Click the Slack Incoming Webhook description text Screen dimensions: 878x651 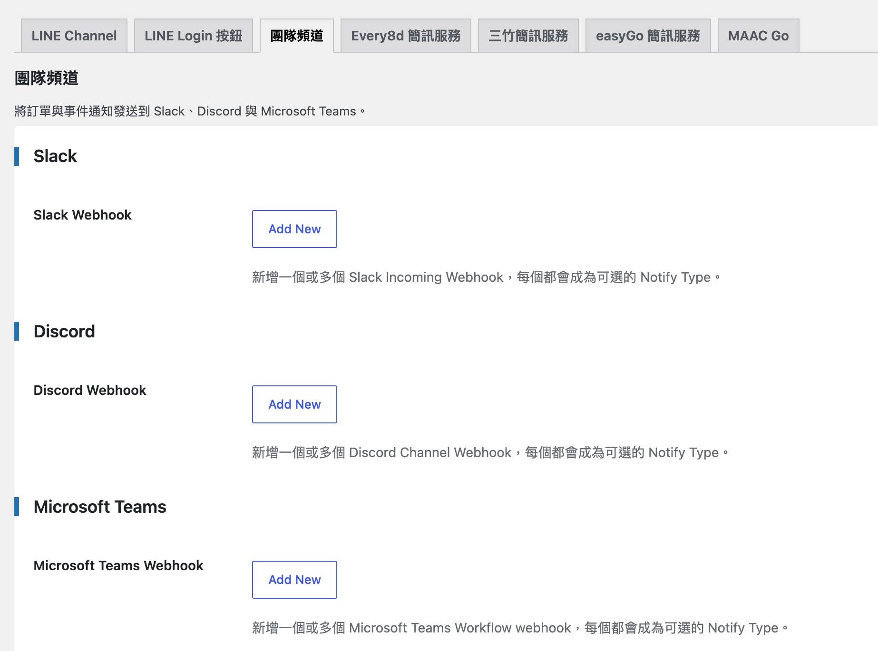[487, 277]
